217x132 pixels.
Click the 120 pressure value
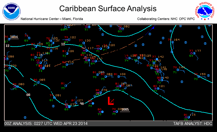112,45
